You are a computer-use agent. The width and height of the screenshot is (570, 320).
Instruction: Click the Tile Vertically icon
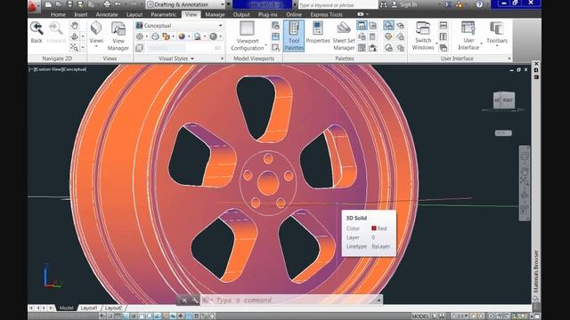444,36
